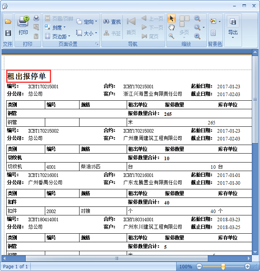Click the 租出报停单 report title

pos(27,76)
